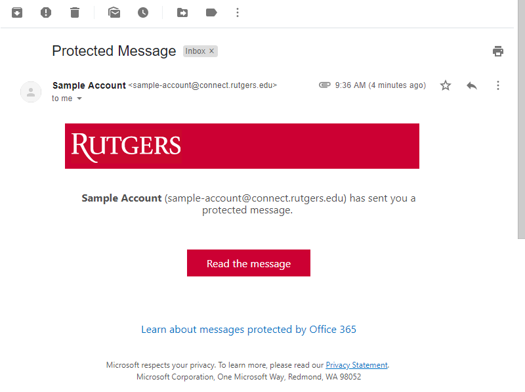
Task: Snooze this email
Action: point(143,12)
